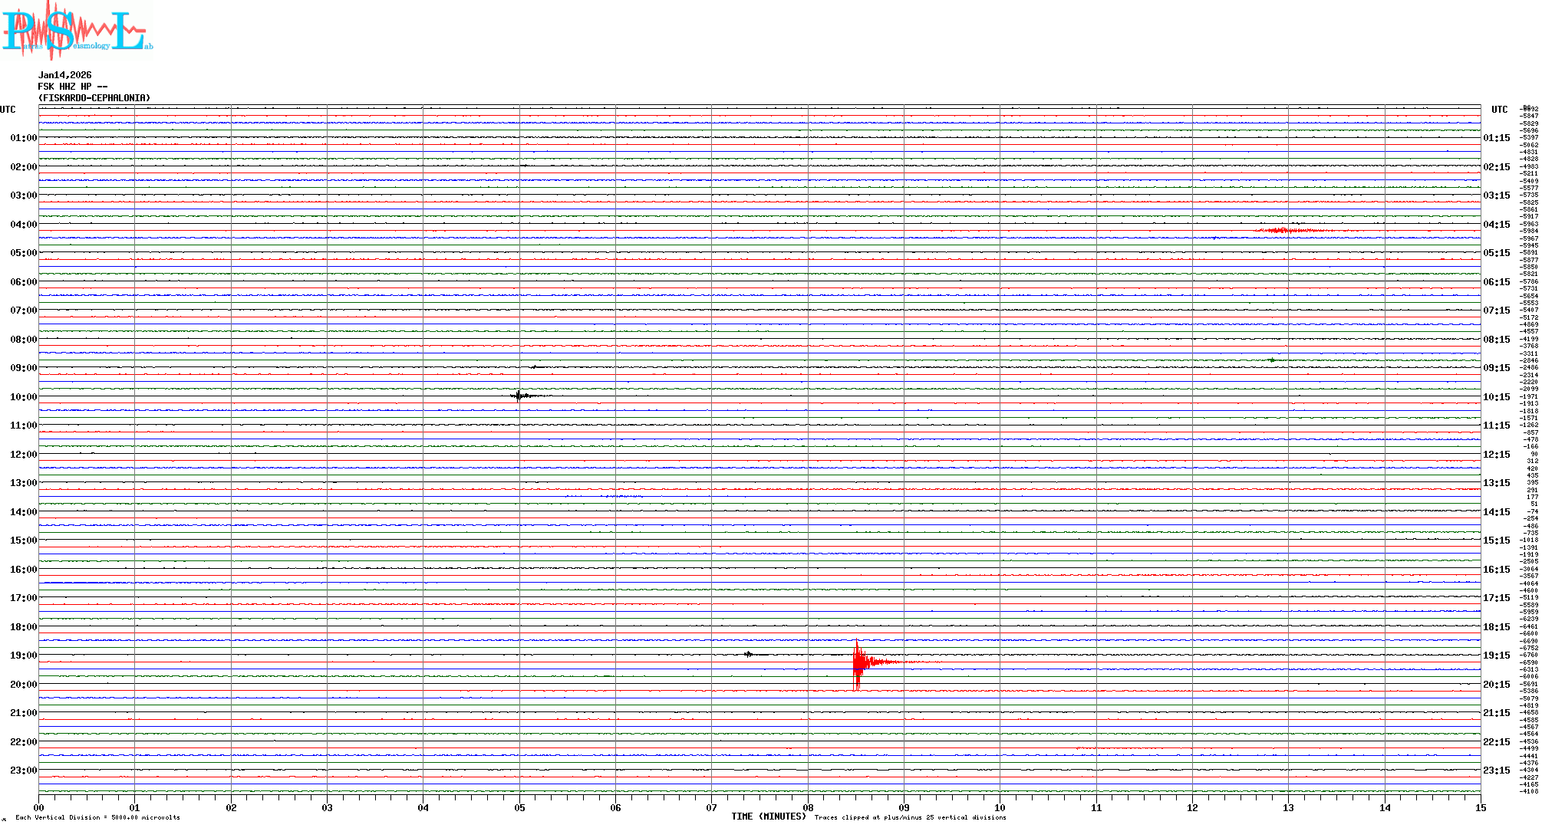Click minute 08 on bottom time axis
Viewport: 1542px width, 828px height.
[x=808, y=807]
